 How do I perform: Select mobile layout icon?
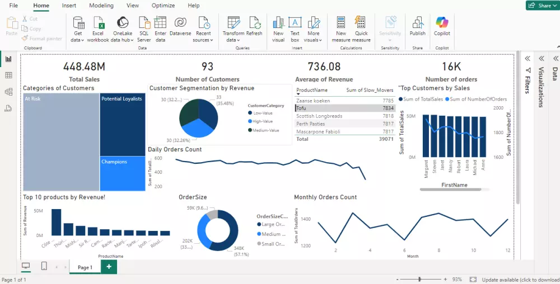pyautogui.click(x=44, y=266)
